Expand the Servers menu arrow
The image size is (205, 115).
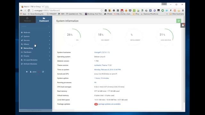[x=49, y=40]
